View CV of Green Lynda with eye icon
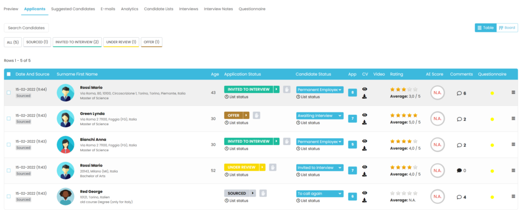Image resolution: width=524 pixels, height=214 pixels. pyautogui.click(x=364, y=115)
